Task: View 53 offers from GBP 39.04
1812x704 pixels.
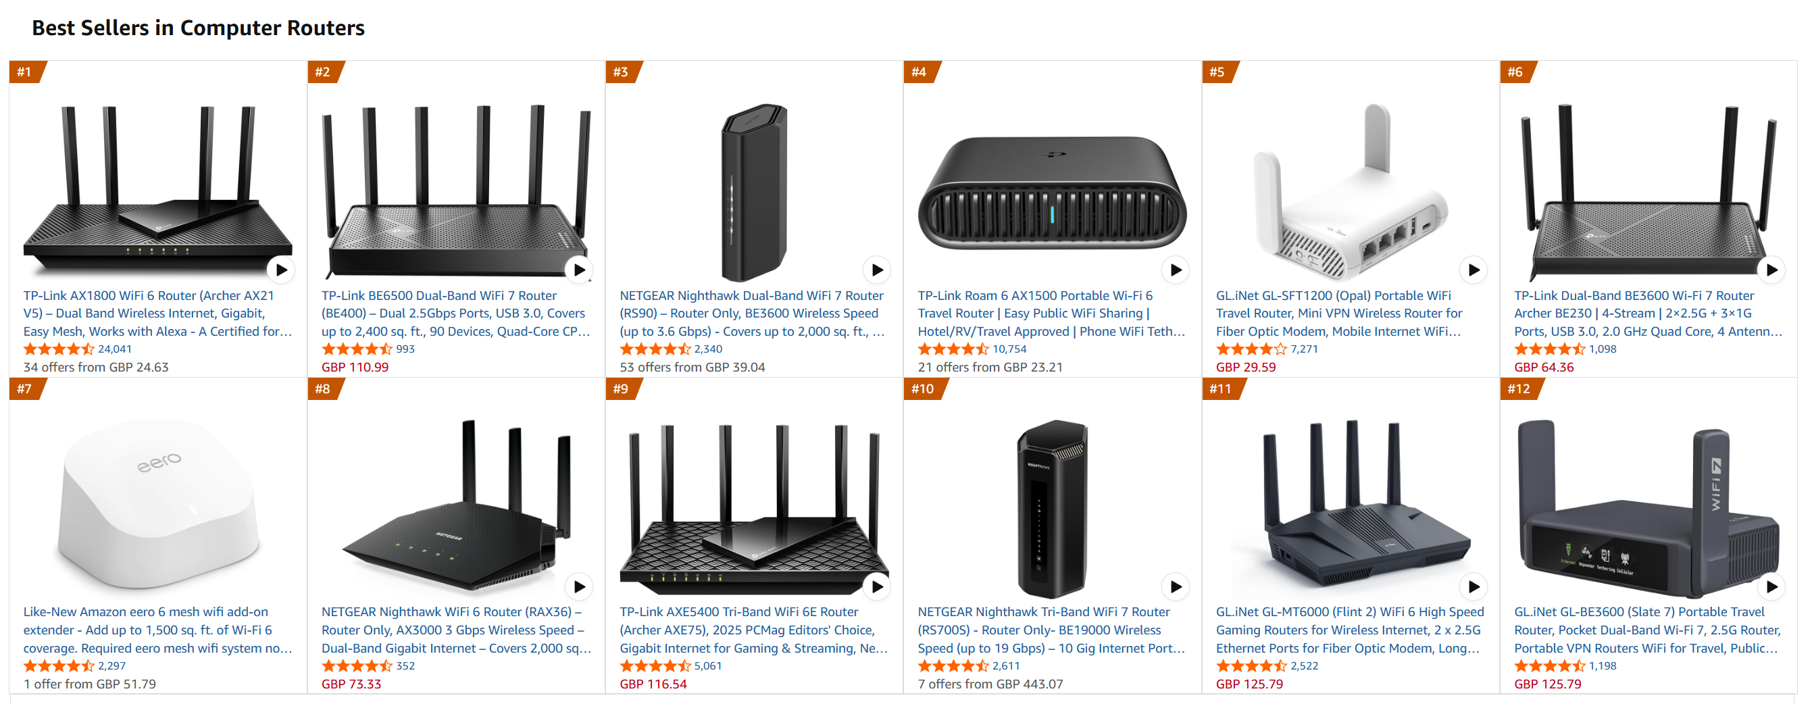Action: tap(692, 367)
